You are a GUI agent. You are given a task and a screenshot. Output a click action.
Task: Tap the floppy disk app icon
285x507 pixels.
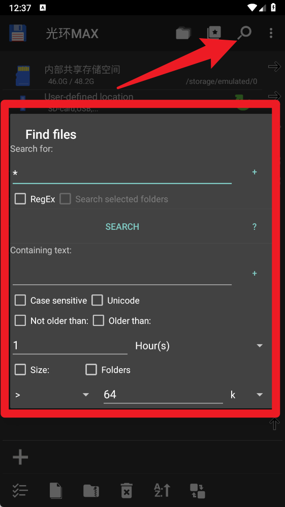pos(17,33)
